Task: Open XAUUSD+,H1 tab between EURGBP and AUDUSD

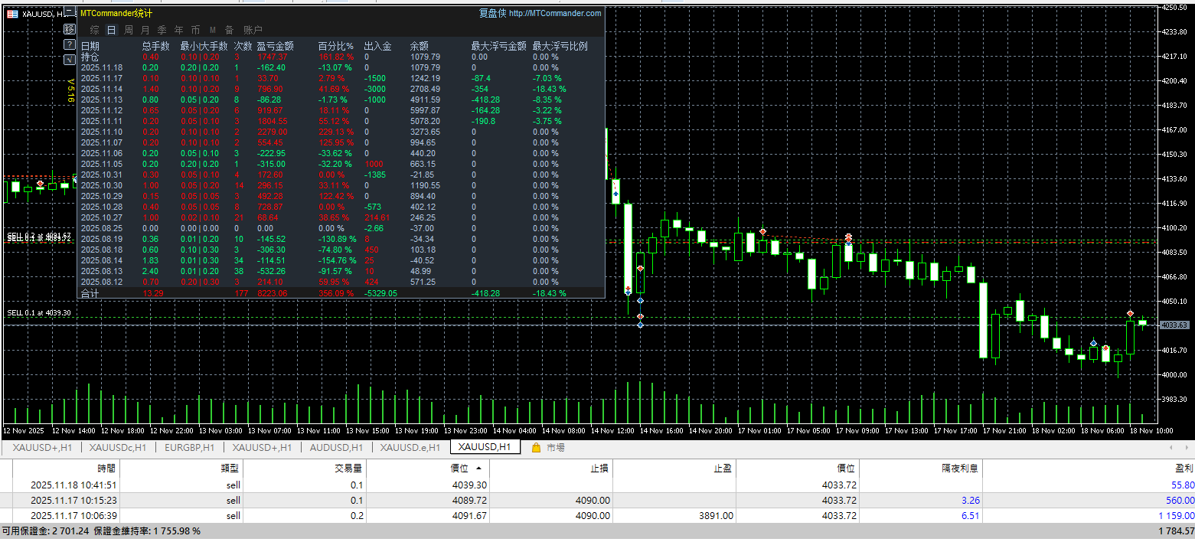Action: point(262,448)
